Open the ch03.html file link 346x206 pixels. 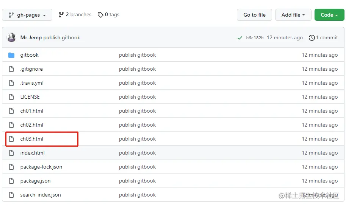(x=32, y=139)
